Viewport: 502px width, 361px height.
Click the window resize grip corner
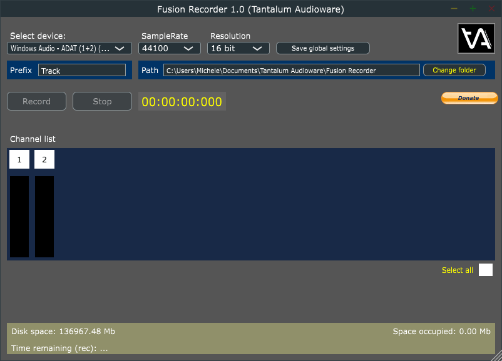[x=498, y=357]
